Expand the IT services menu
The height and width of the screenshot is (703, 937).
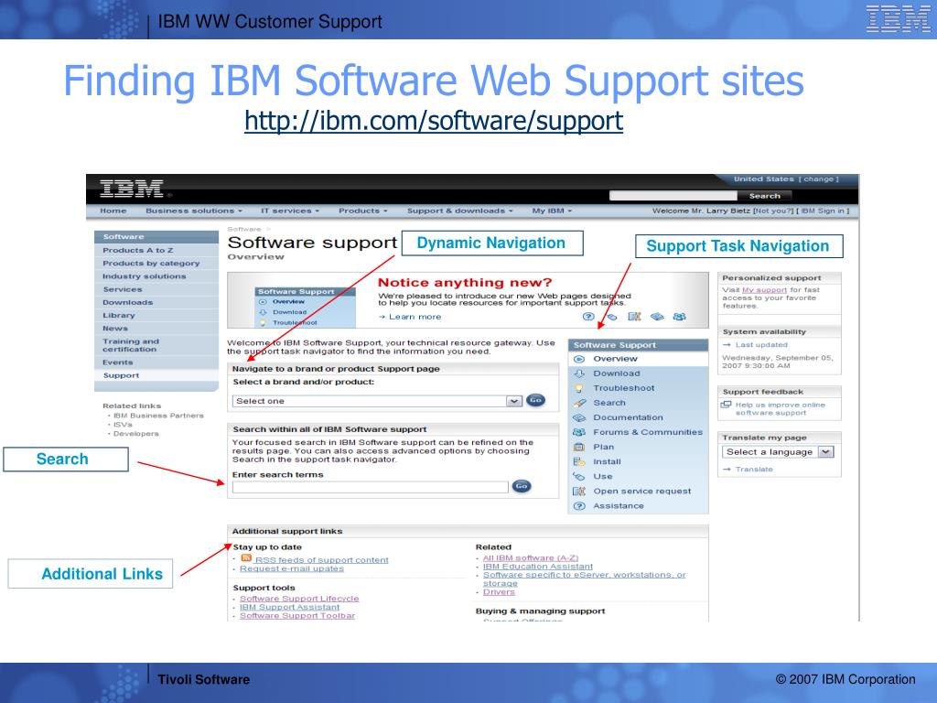(x=290, y=211)
